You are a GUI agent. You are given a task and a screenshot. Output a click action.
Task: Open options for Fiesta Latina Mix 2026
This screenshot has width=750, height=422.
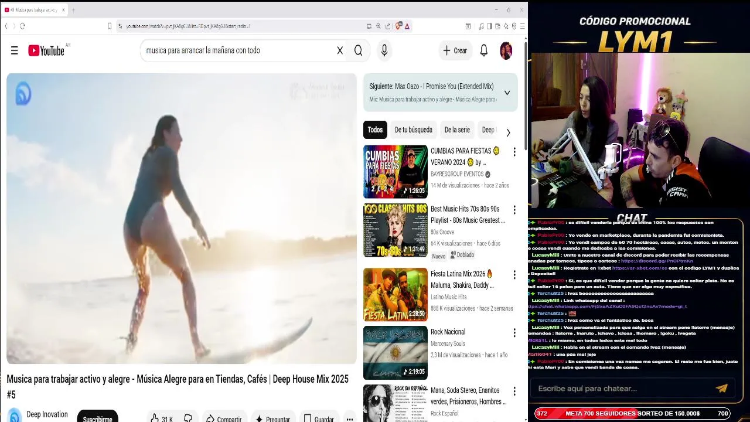pyautogui.click(x=514, y=274)
